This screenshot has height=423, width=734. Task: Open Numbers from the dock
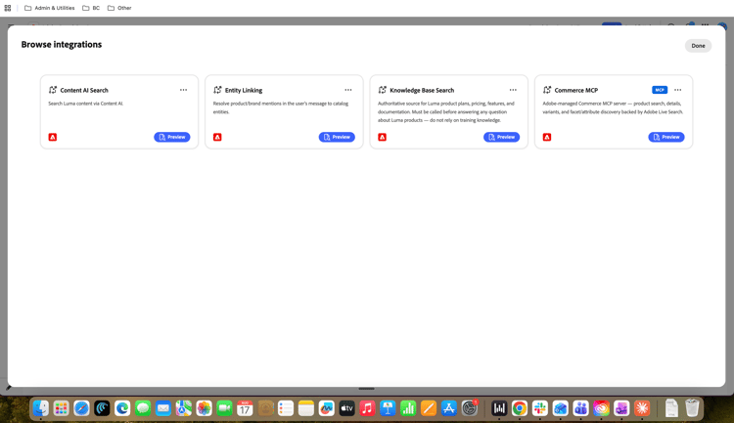click(x=408, y=408)
